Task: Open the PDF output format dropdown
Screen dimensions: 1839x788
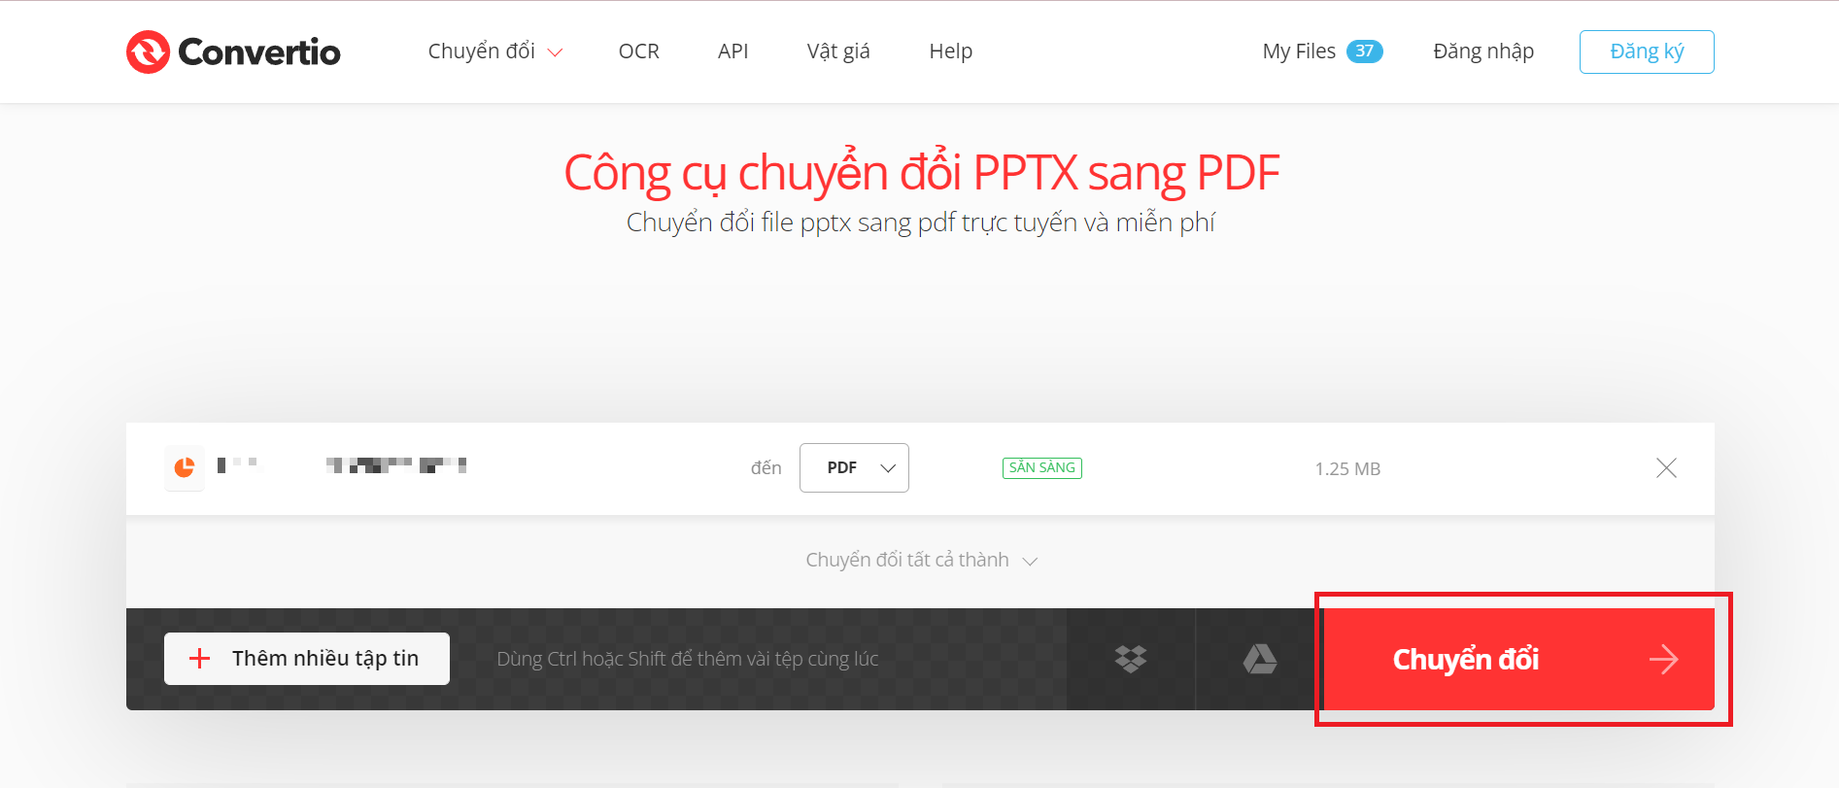Action: 854,468
